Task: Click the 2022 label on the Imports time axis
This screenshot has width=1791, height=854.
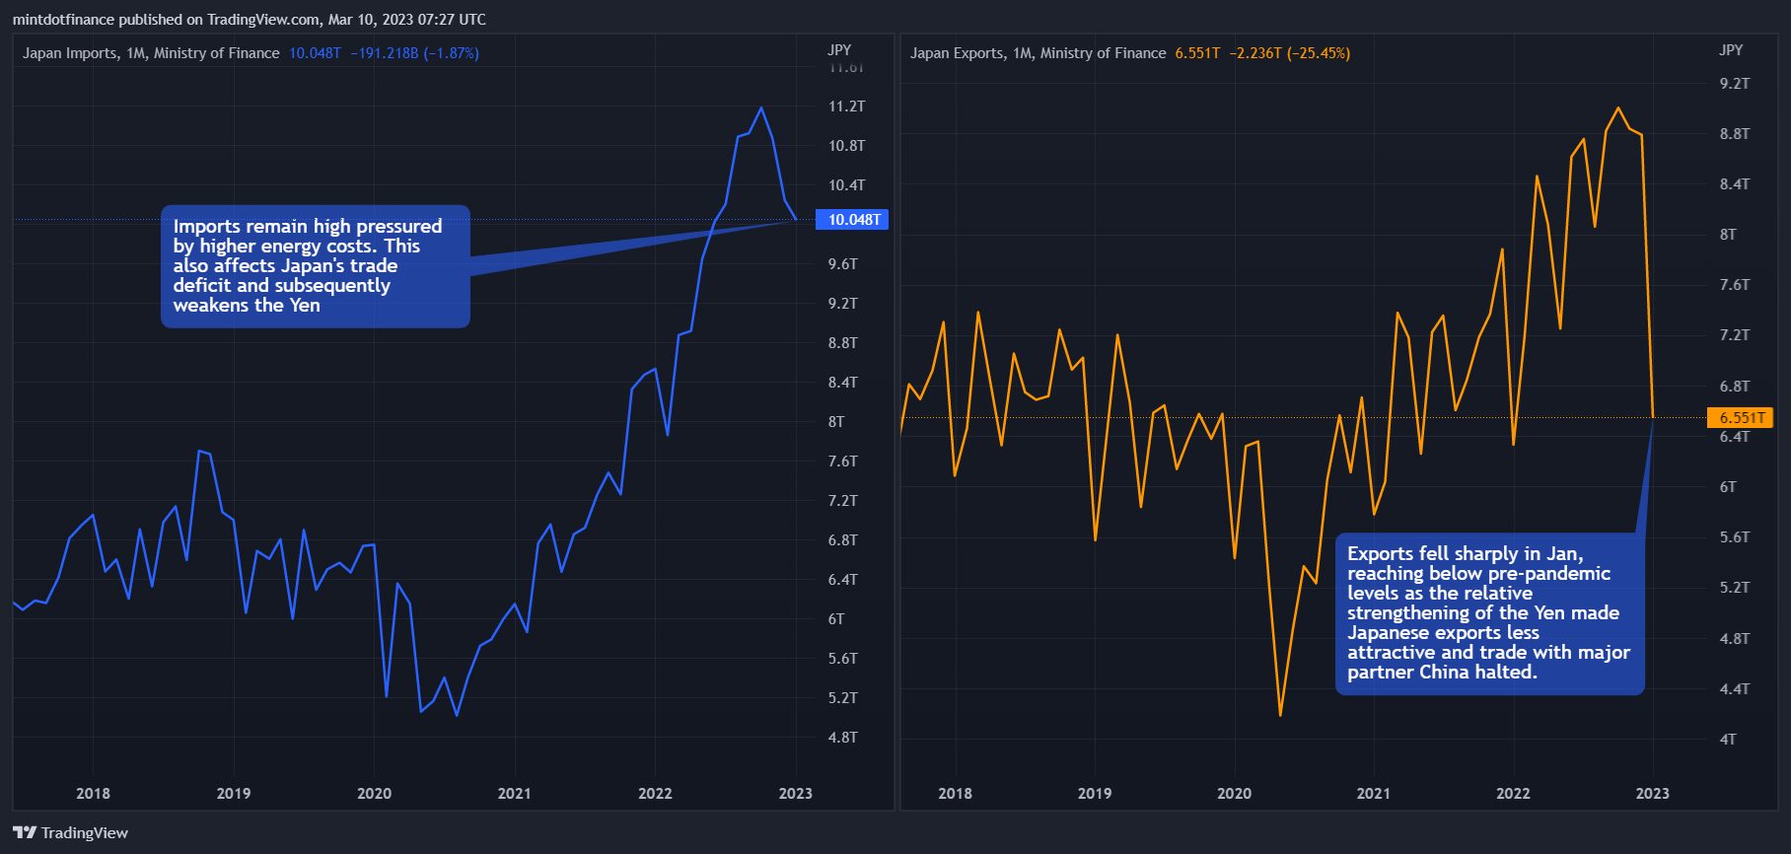Action: point(655,794)
